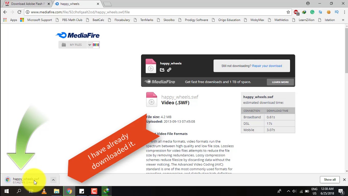This screenshot has height=196, width=348.
Task: Open Wi-Fi network settings in tray
Action: pos(301,191)
